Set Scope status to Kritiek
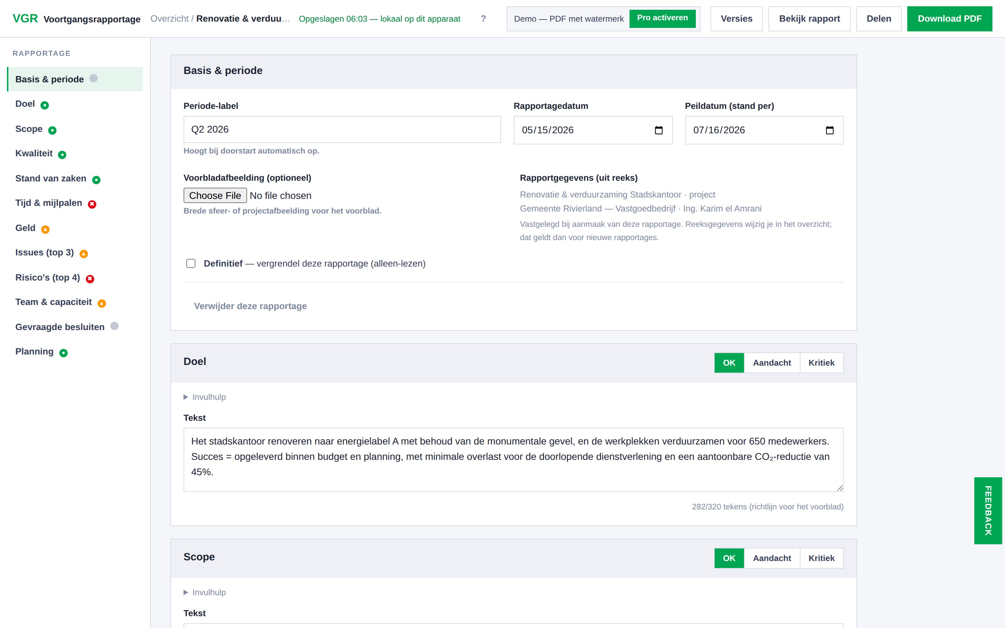This screenshot has width=1005, height=628. click(821, 558)
